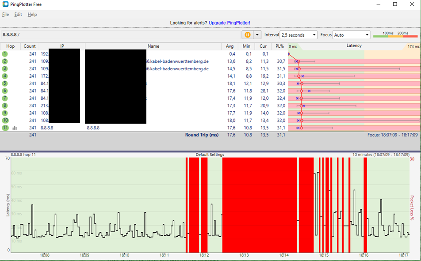The image size is (421, 261).
Task: Open the Interval 2,5 seconds dropdown
Action: coord(299,35)
